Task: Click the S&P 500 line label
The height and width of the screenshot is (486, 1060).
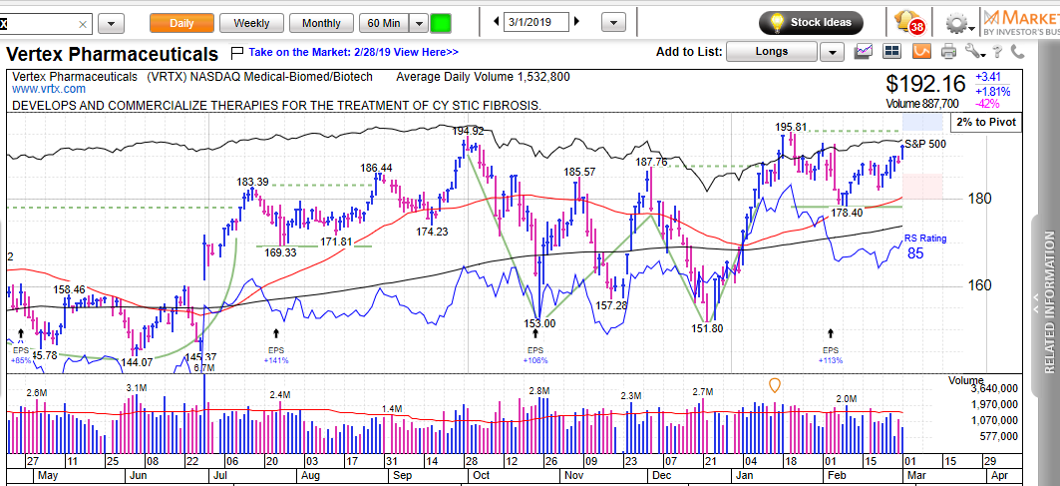Action: 925,144
